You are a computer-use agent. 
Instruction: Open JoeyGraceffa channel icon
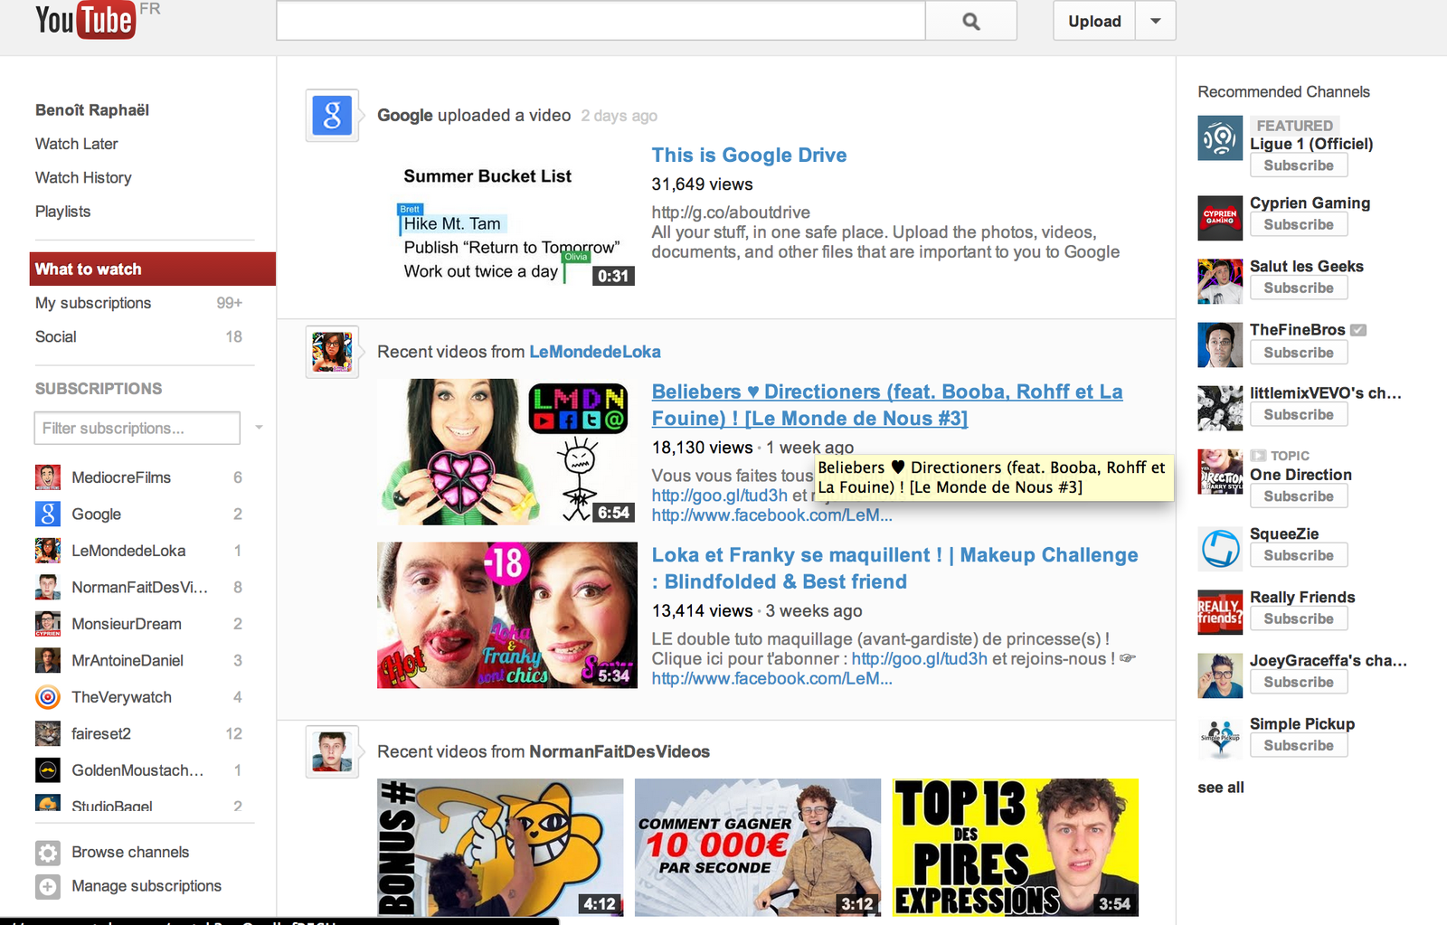click(x=1220, y=675)
